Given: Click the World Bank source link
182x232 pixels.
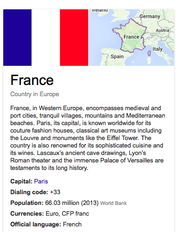Looking at the screenshot, I should pos(113,203).
